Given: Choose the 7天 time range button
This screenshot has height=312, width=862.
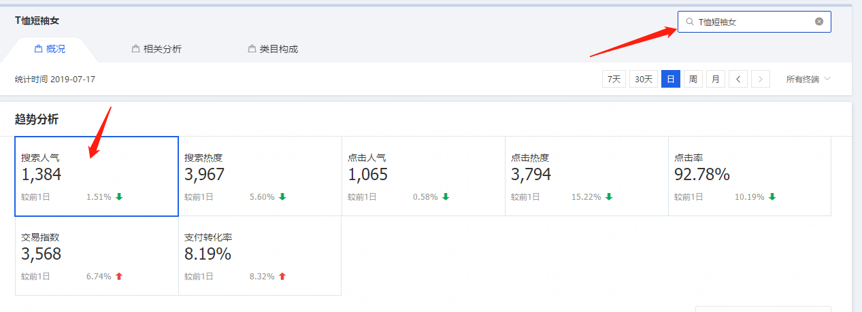Looking at the screenshot, I should pos(614,79).
